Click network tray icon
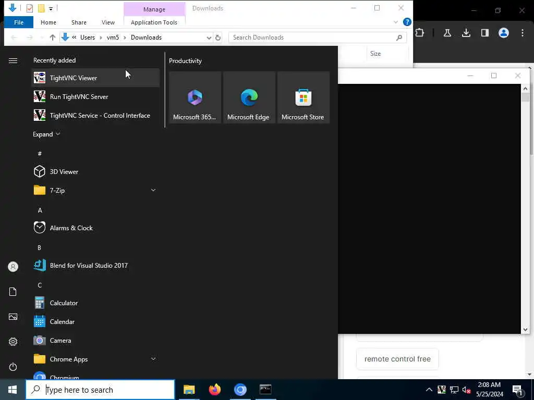 [x=454, y=390]
